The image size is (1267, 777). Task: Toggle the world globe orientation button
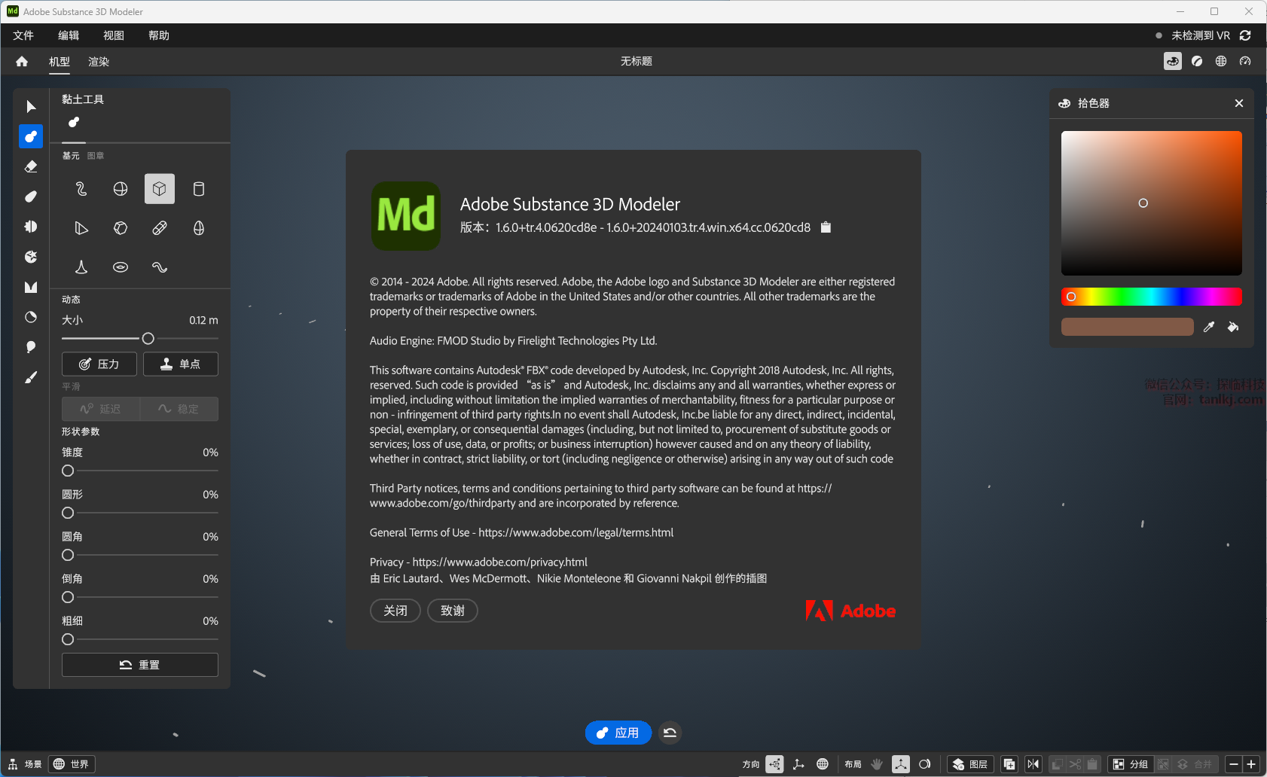(x=823, y=764)
